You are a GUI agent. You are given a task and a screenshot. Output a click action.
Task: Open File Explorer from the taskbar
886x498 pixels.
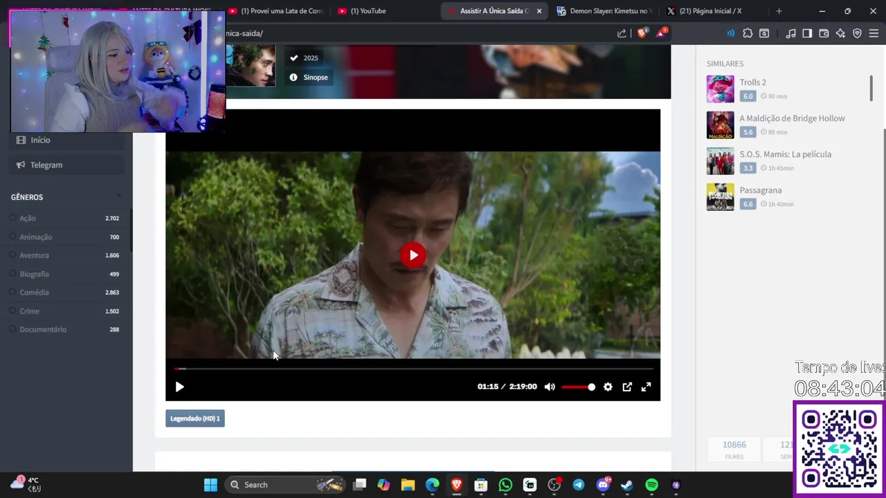[x=408, y=485]
